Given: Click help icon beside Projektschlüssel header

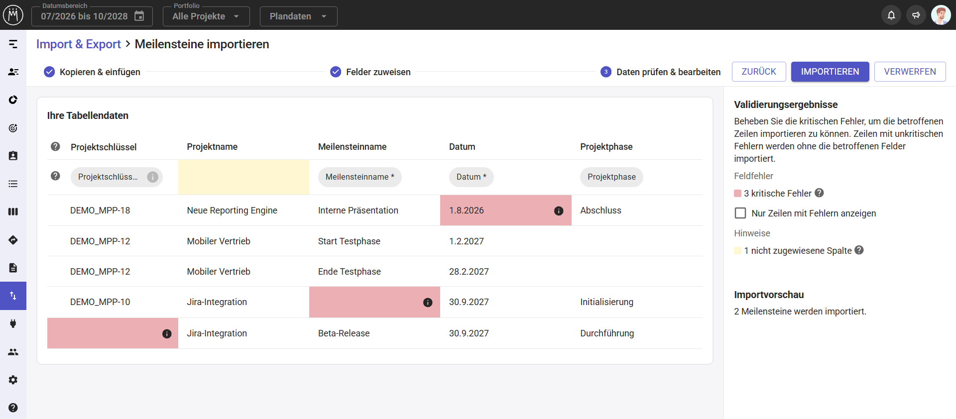Looking at the screenshot, I should point(55,146).
